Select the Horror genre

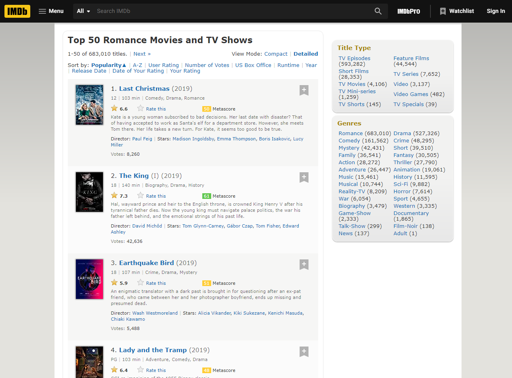[402, 192]
